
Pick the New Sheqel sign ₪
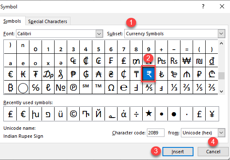tap(199, 60)
